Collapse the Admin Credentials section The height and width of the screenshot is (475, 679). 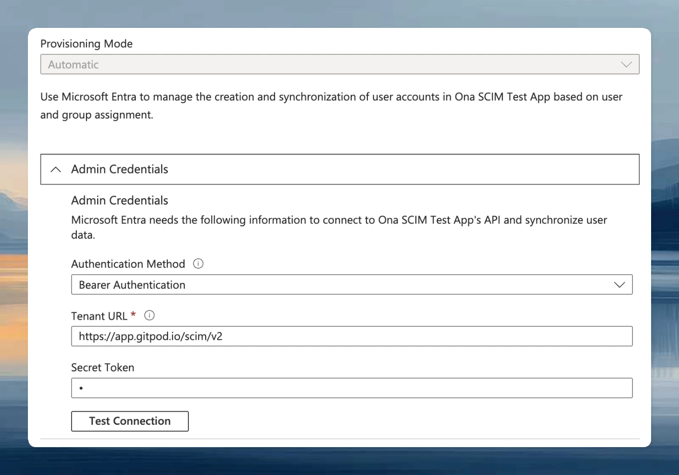[x=339, y=169]
